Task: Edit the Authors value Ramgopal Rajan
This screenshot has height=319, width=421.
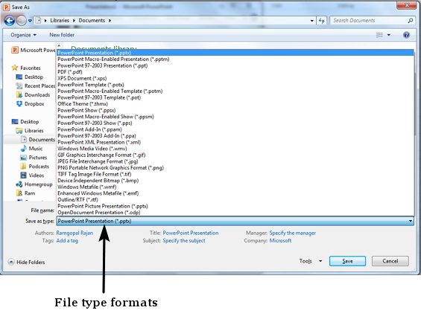Action: tap(75, 233)
